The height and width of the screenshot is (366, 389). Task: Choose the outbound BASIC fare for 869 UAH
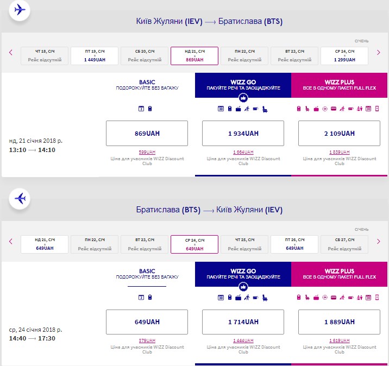point(147,133)
